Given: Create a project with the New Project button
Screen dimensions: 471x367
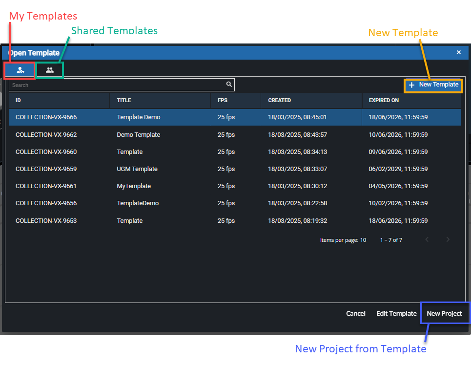Looking at the screenshot, I should tap(445, 313).
